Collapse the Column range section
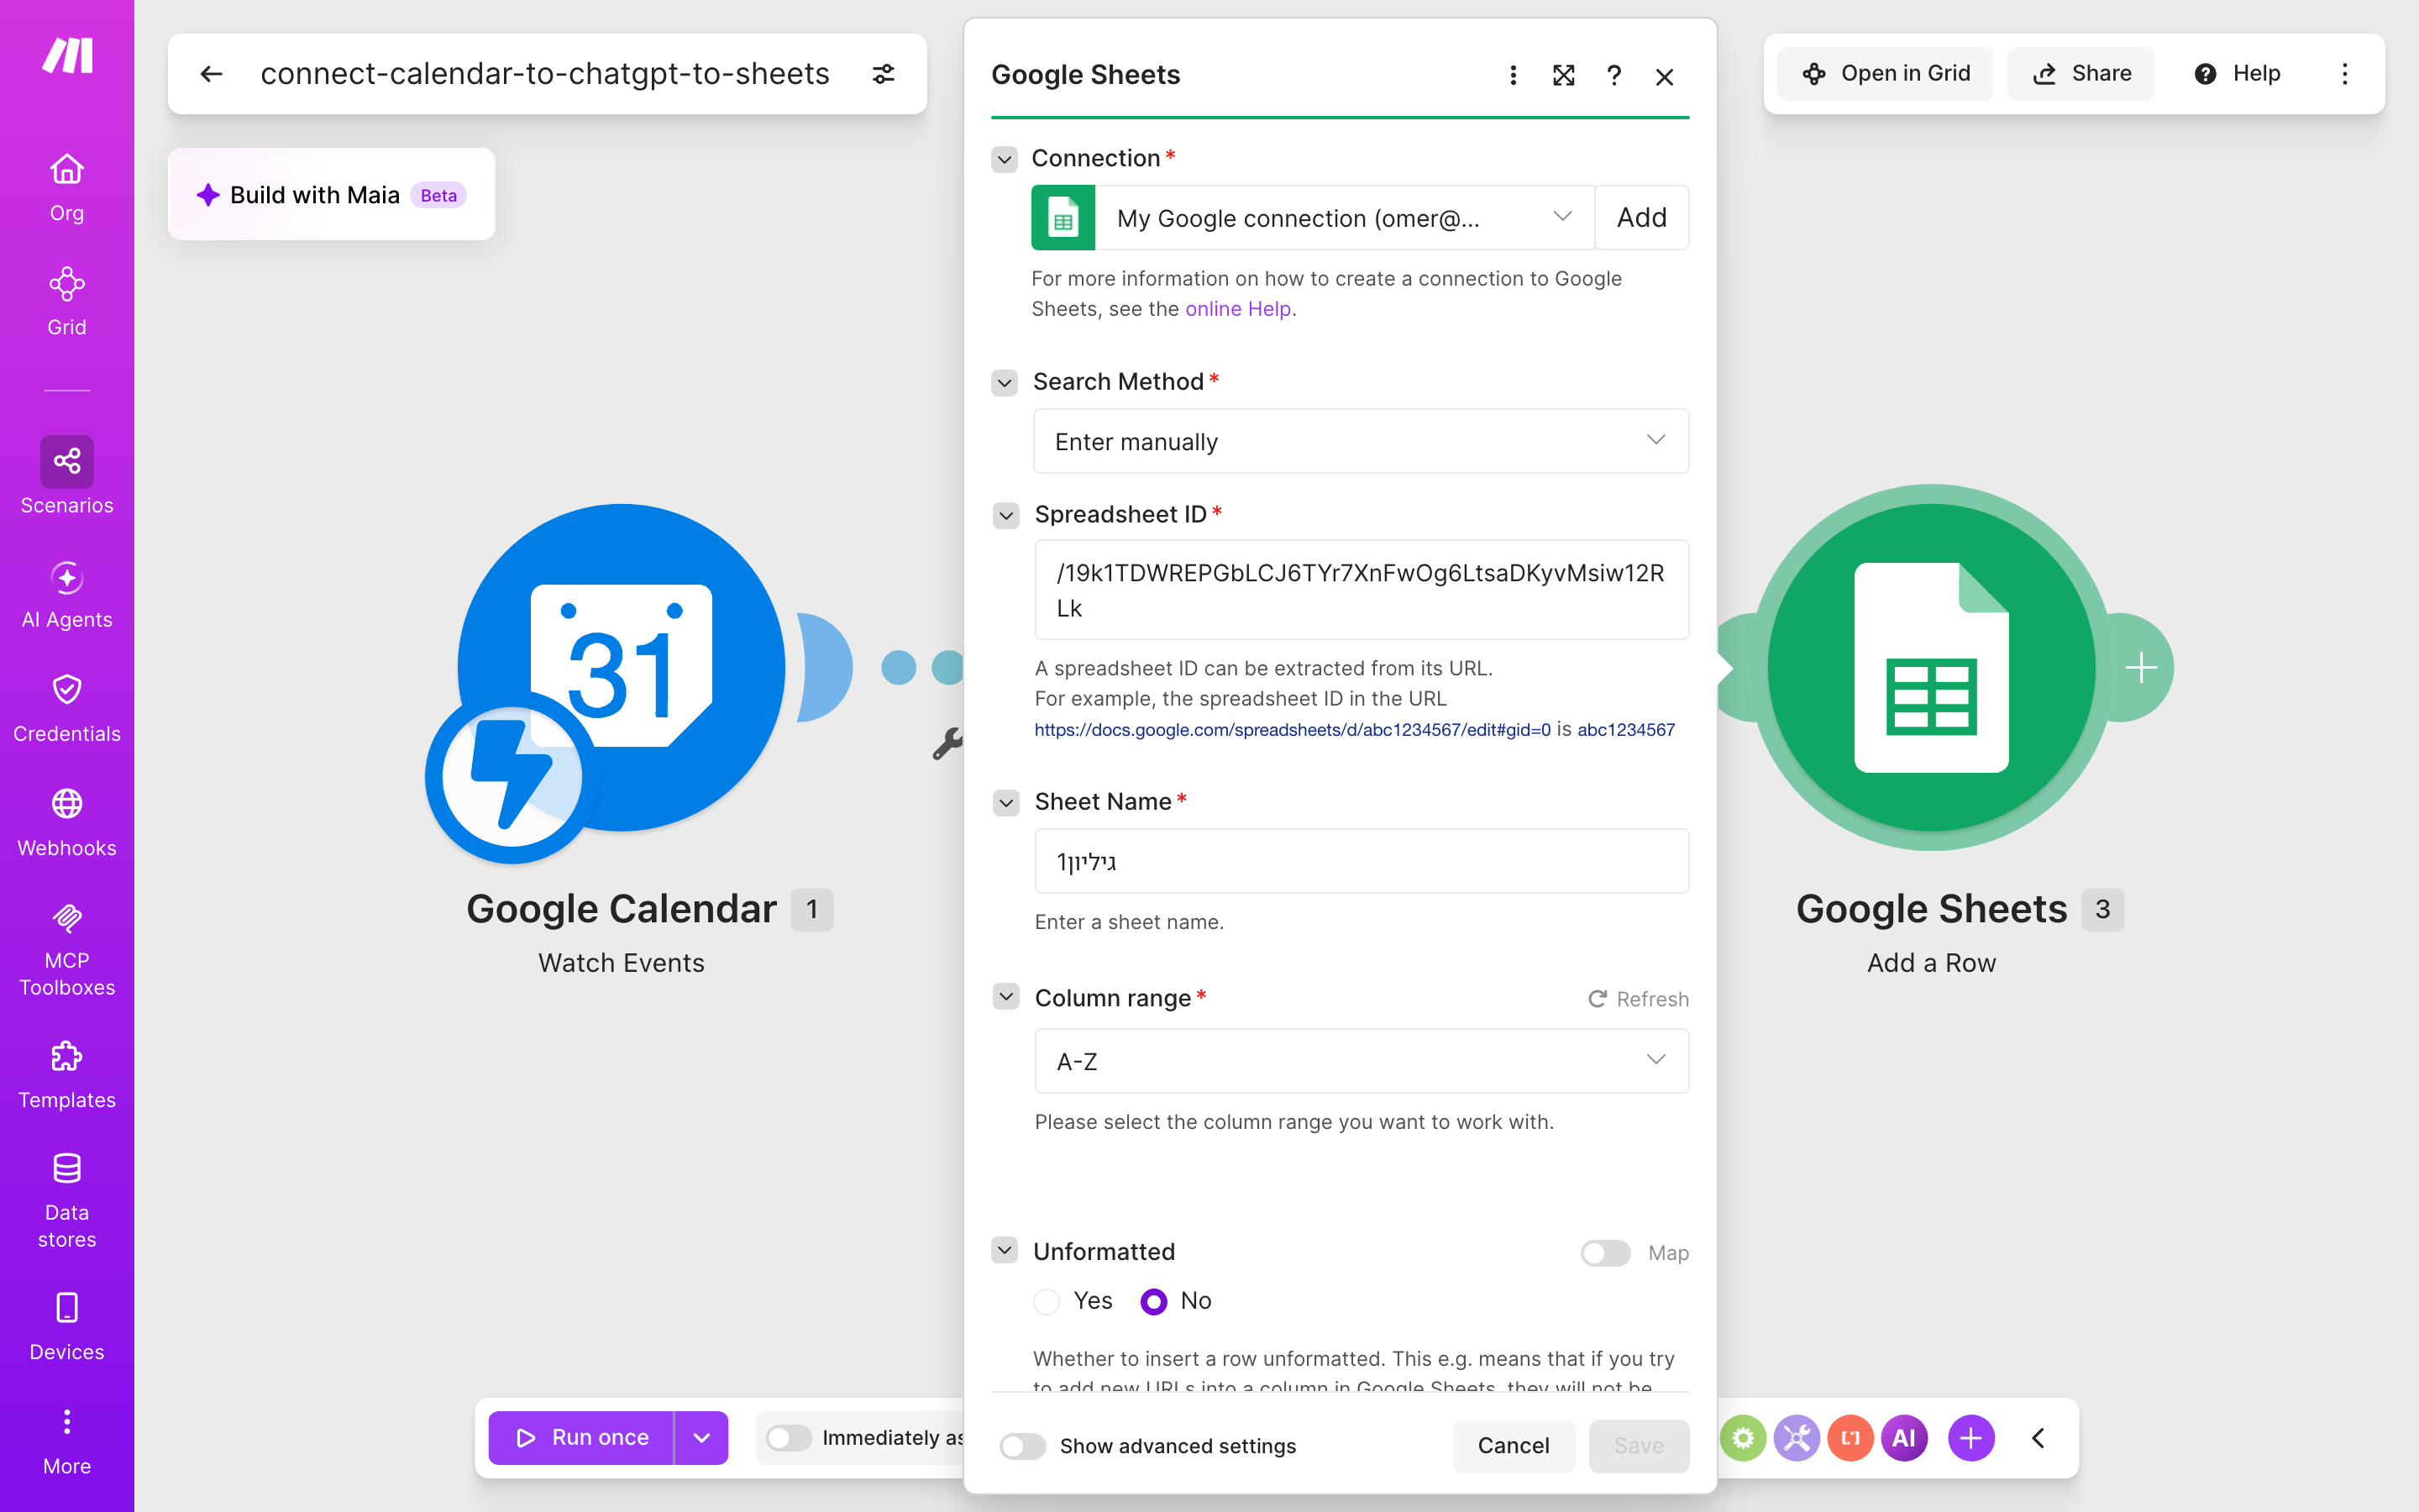Image resolution: width=2419 pixels, height=1512 pixels. click(1005, 997)
